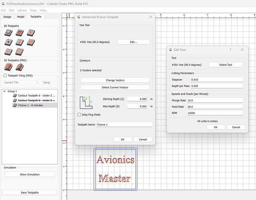Click the icon beside struck-through Contour Toolpath 8
This screenshot has height=200, width=256.
coord(15,100)
